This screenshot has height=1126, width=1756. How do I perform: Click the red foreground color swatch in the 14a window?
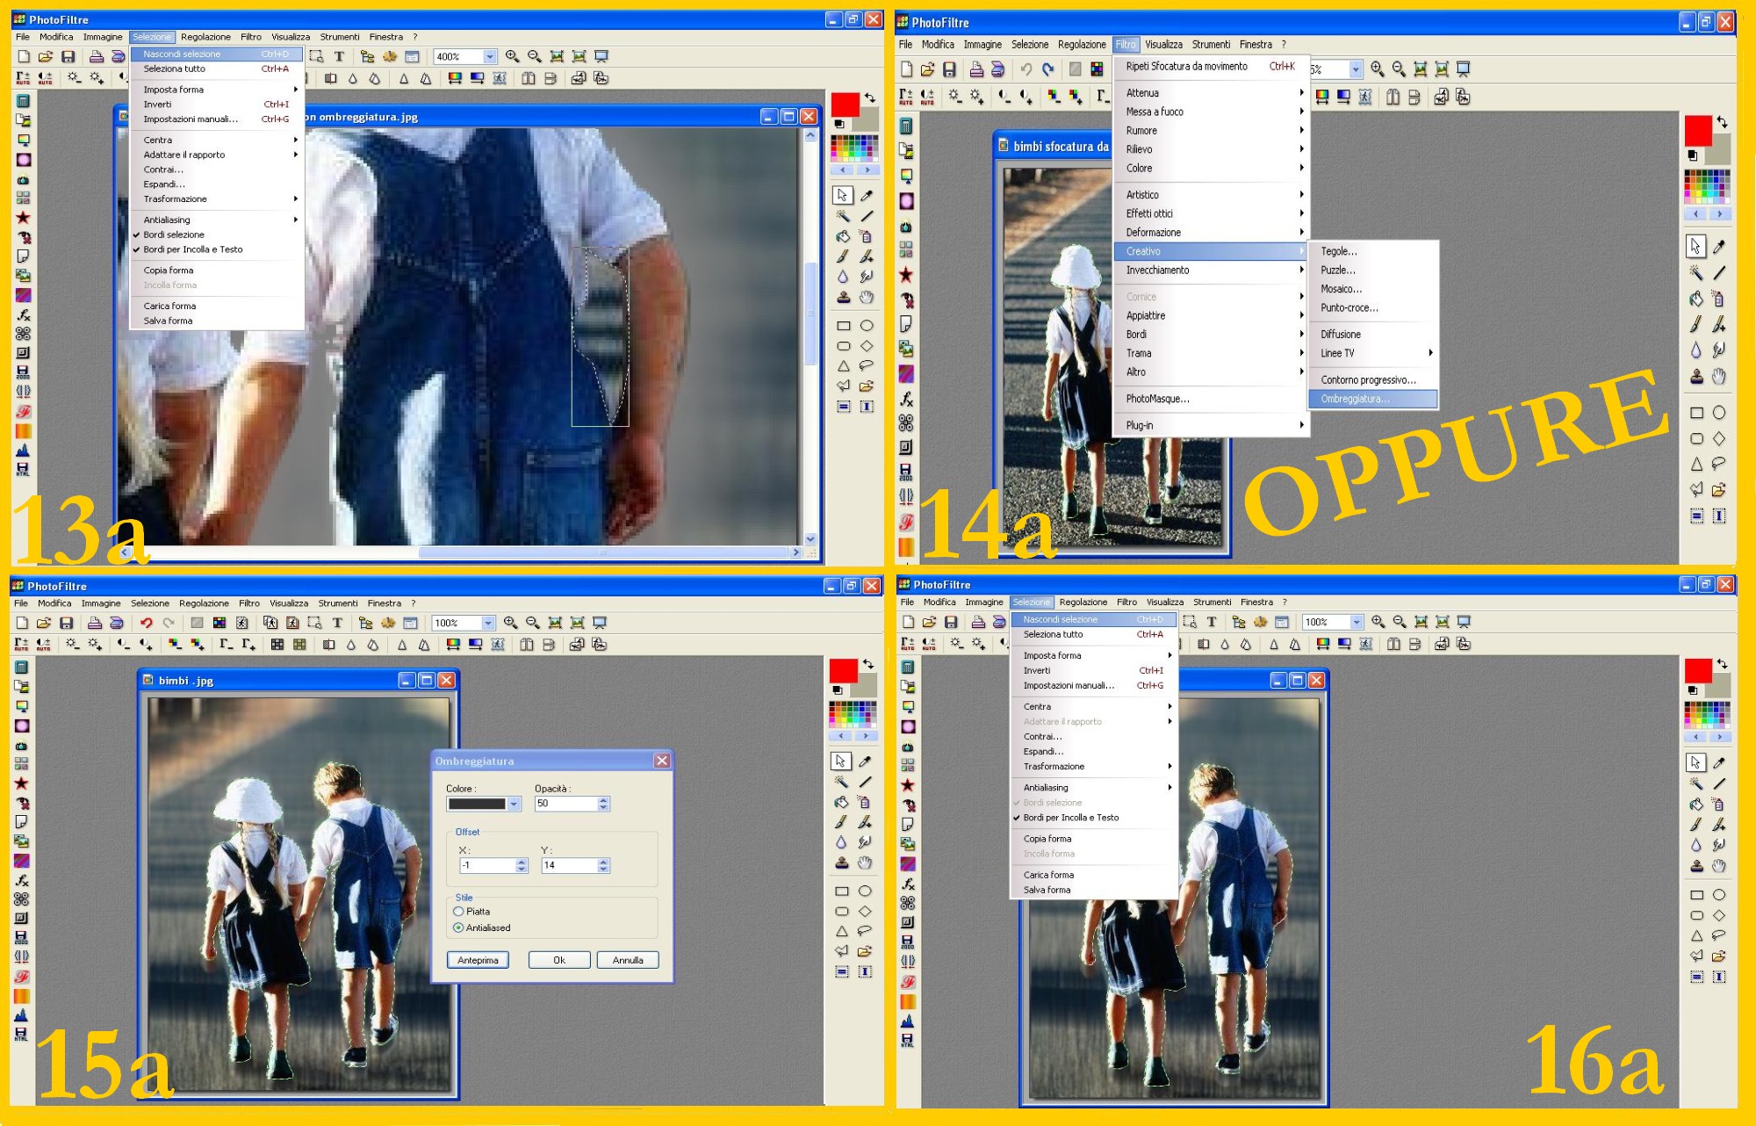pos(1697,131)
